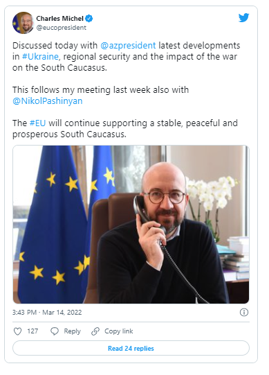
Task: Click the tweet body text
Action: pyautogui.click(x=127, y=90)
